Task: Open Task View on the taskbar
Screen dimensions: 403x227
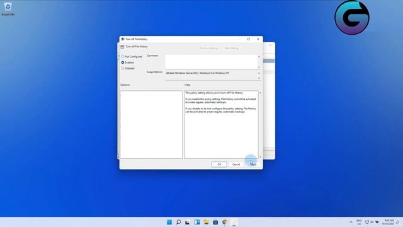Action: tap(188, 222)
